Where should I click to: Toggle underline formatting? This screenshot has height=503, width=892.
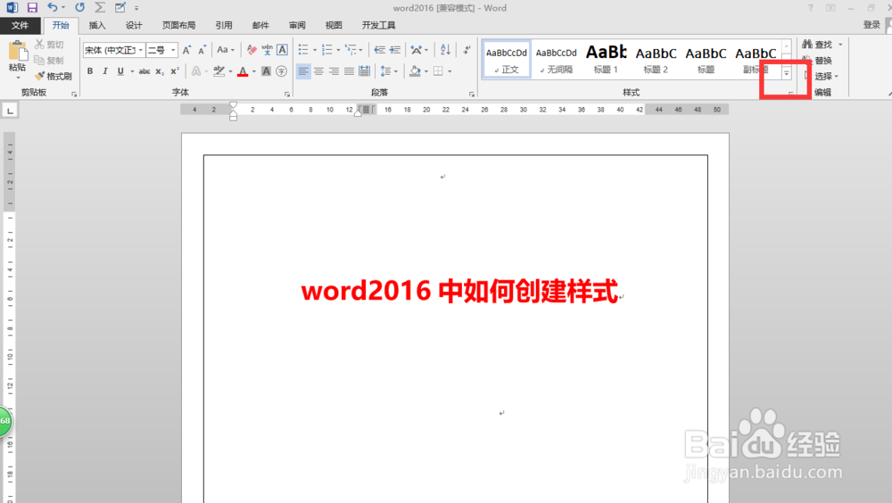point(120,71)
